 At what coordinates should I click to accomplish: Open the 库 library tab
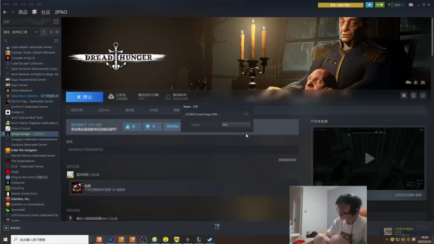click(34, 12)
